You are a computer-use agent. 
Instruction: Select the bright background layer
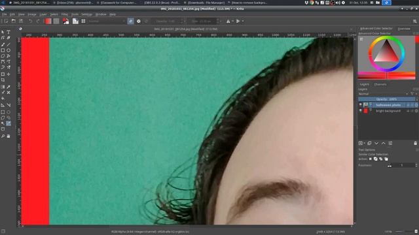coord(388,111)
